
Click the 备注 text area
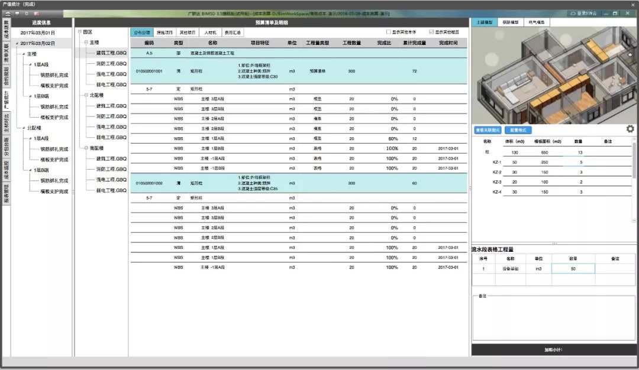tap(554, 319)
